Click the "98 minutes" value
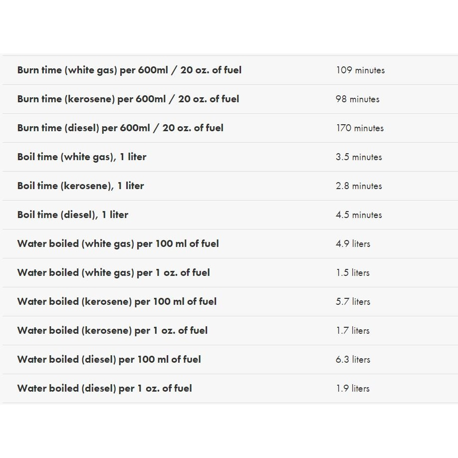 click(357, 99)
